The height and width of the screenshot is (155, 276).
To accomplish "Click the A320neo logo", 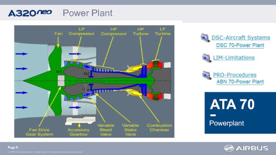I will (30, 13).
